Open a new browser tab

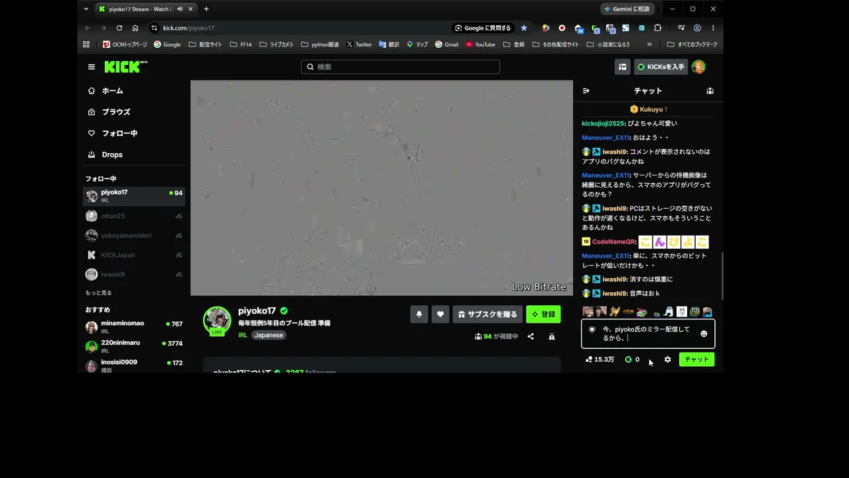tap(206, 9)
